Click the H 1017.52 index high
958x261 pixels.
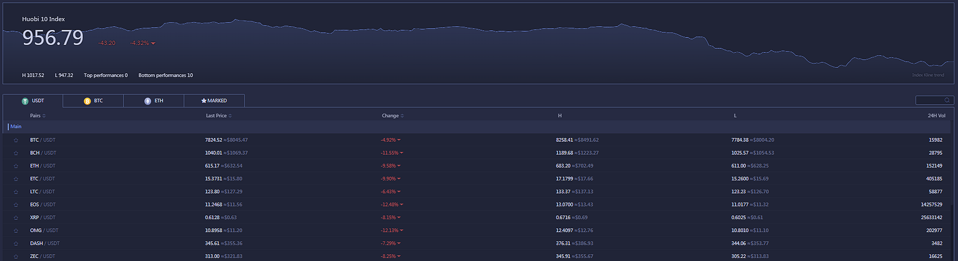(x=33, y=75)
